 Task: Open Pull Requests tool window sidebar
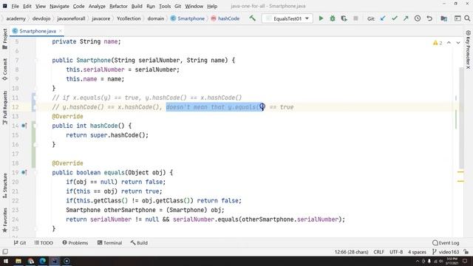pyautogui.click(x=5, y=108)
